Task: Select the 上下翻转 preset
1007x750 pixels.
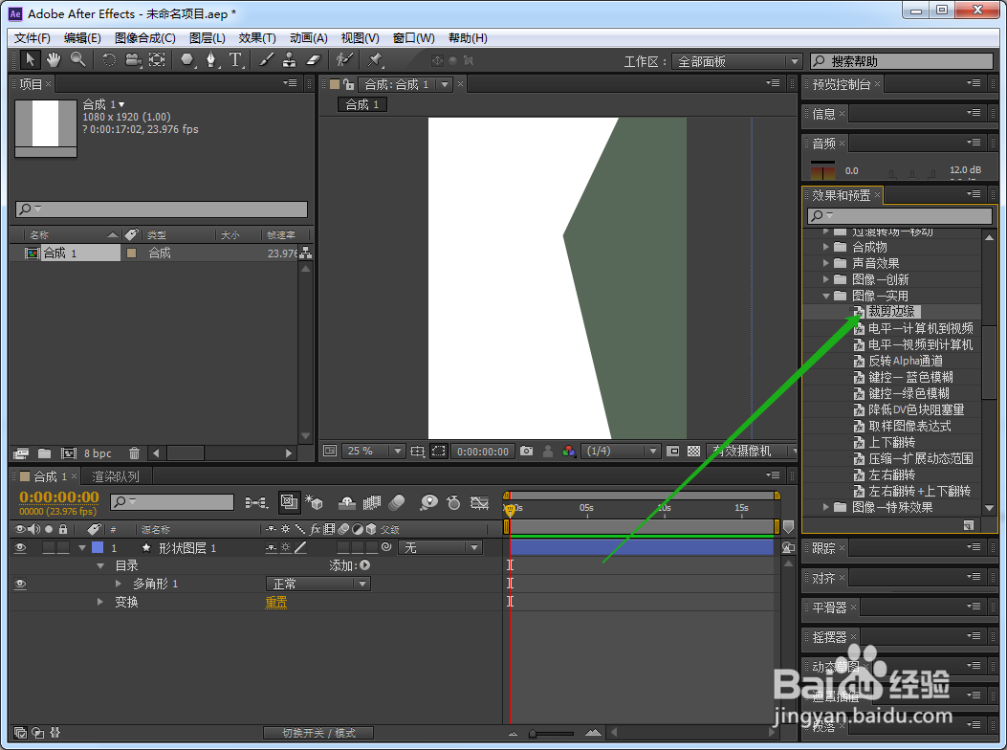Action: (891, 442)
